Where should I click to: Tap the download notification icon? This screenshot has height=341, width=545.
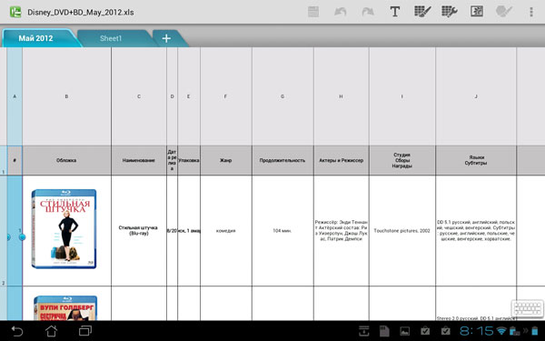tap(364, 331)
